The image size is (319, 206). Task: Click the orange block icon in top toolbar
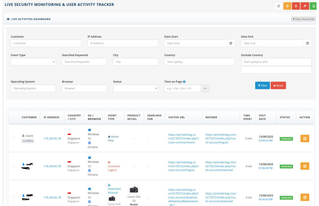tap(287, 6)
